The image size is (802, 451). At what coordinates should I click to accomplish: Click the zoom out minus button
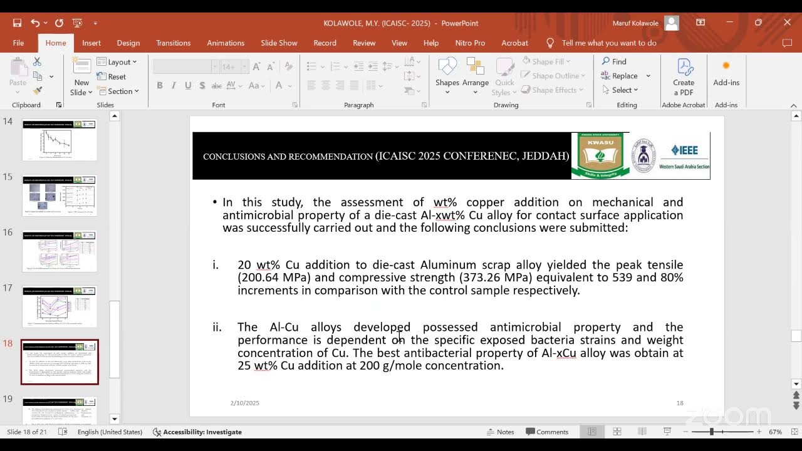point(686,432)
